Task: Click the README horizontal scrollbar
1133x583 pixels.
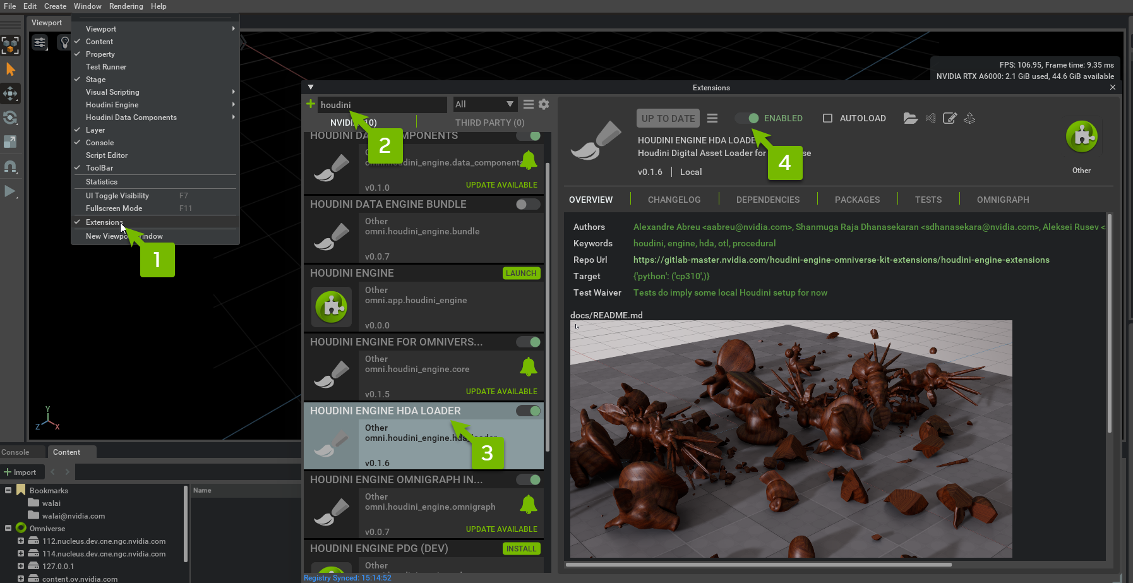Action: coord(758,565)
